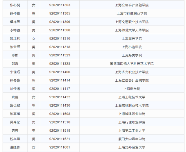Click 上海对外经贸大学 school cell

click(132, 147)
